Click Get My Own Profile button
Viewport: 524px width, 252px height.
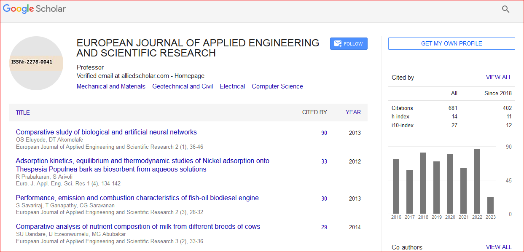click(451, 43)
